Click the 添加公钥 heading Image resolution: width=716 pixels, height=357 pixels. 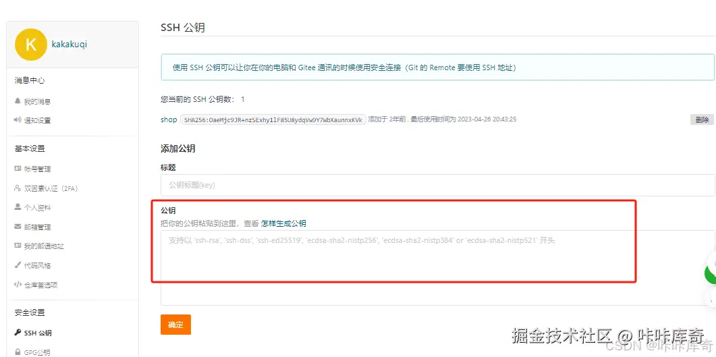coord(178,148)
